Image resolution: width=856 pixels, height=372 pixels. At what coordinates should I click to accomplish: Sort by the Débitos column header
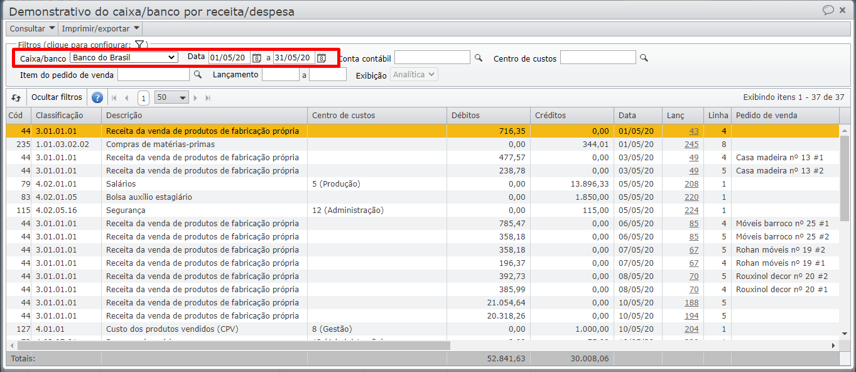488,116
